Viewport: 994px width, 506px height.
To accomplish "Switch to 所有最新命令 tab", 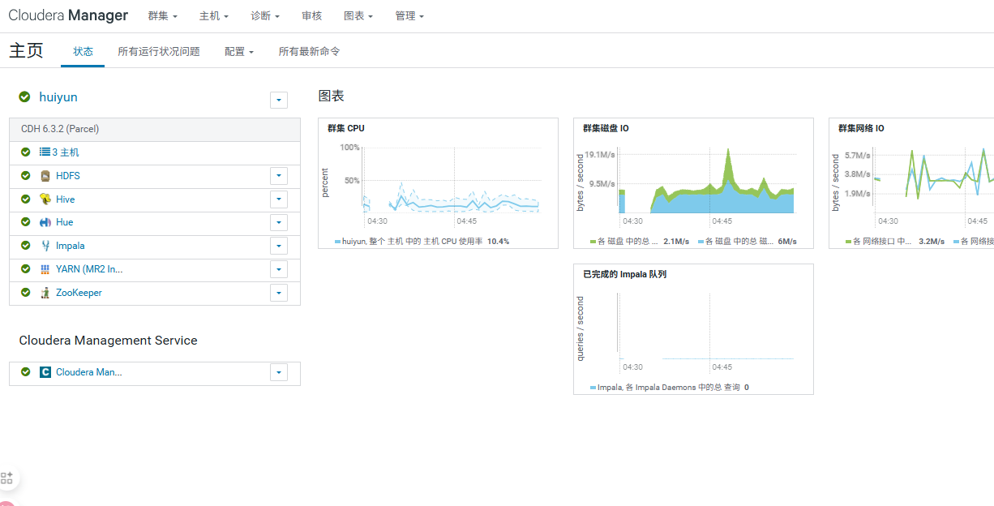I will 309,51.
